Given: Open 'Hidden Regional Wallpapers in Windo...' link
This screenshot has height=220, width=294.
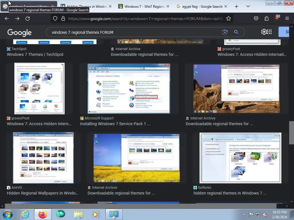Looking at the screenshot, I should tap(42, 193).
